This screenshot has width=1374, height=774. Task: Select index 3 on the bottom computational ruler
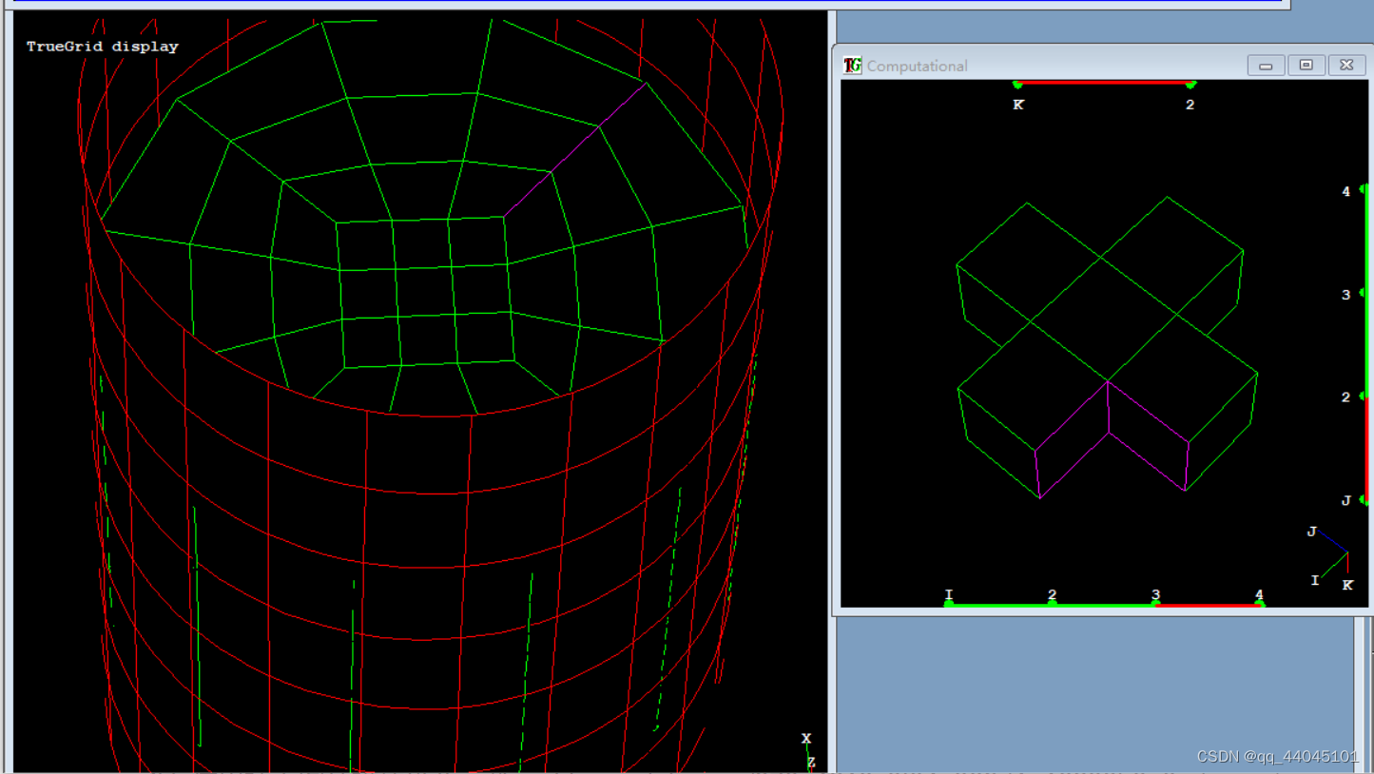[1155, 595]
